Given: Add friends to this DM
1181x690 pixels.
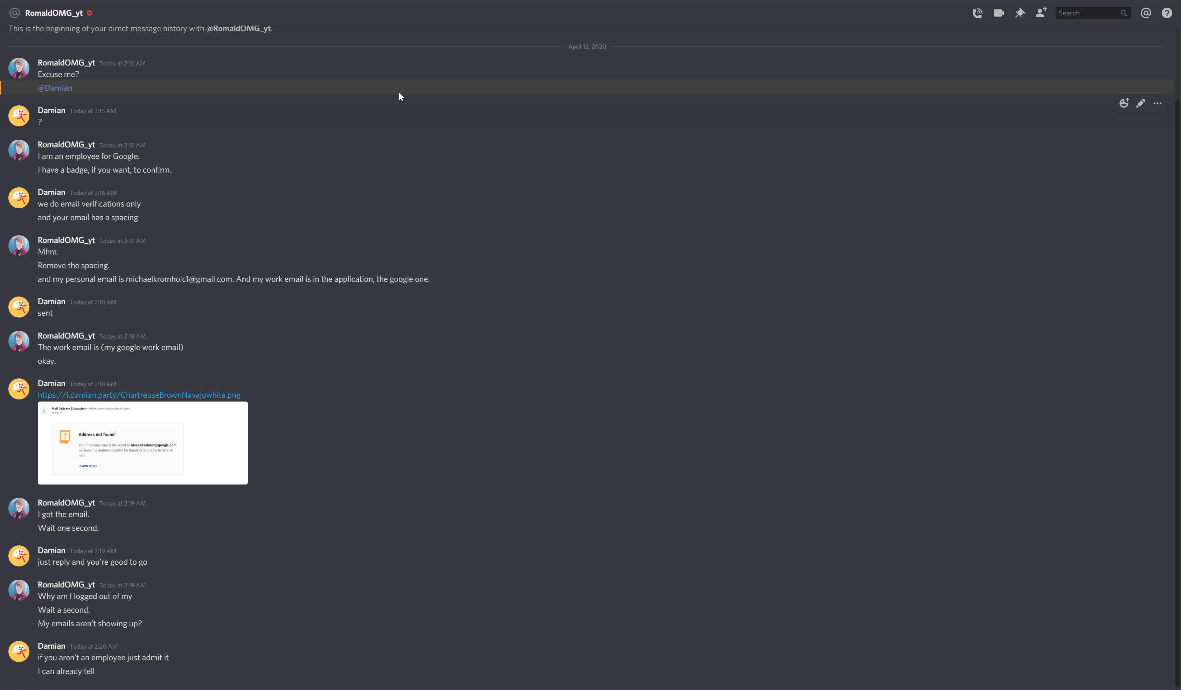Looking at the screenshot, I should (x=1041, y=13).
